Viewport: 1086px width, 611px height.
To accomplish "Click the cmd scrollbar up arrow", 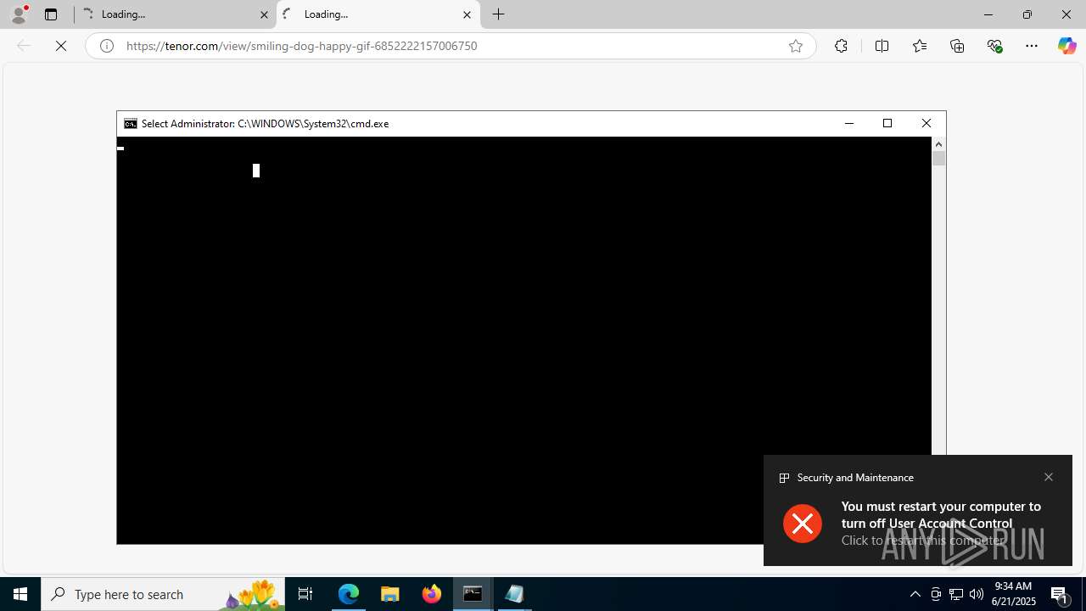I will click(938, 144).
